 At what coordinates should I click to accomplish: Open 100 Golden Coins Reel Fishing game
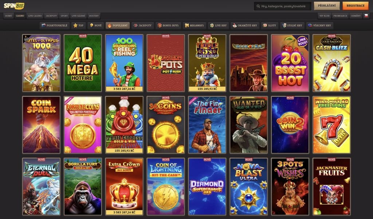(124, 63)
